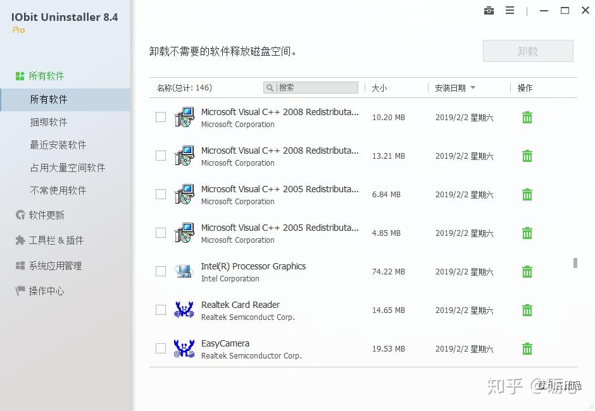Click the Realtek Card Reader name
This screenshot has height=411, width=595.
click(240, 305)
